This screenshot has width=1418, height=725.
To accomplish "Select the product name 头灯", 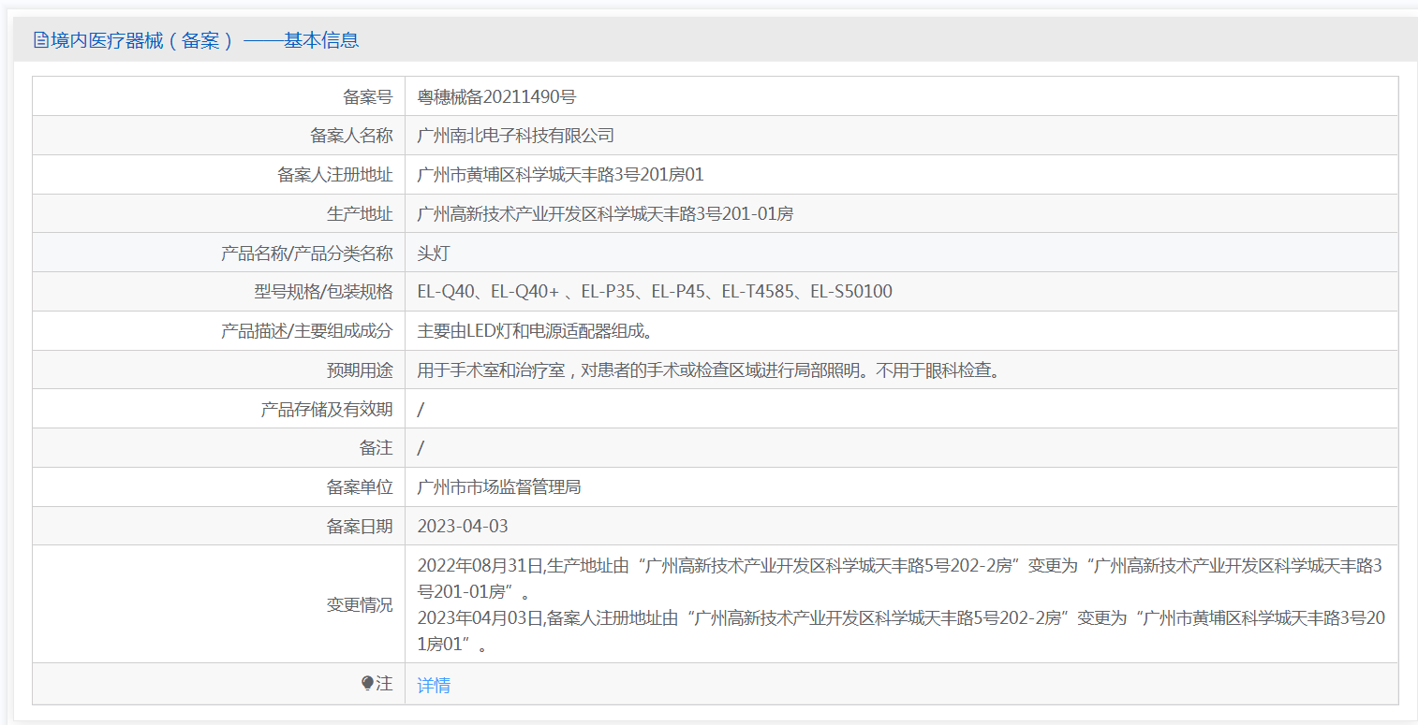I will pyautogui.click(x=434, y=254).
